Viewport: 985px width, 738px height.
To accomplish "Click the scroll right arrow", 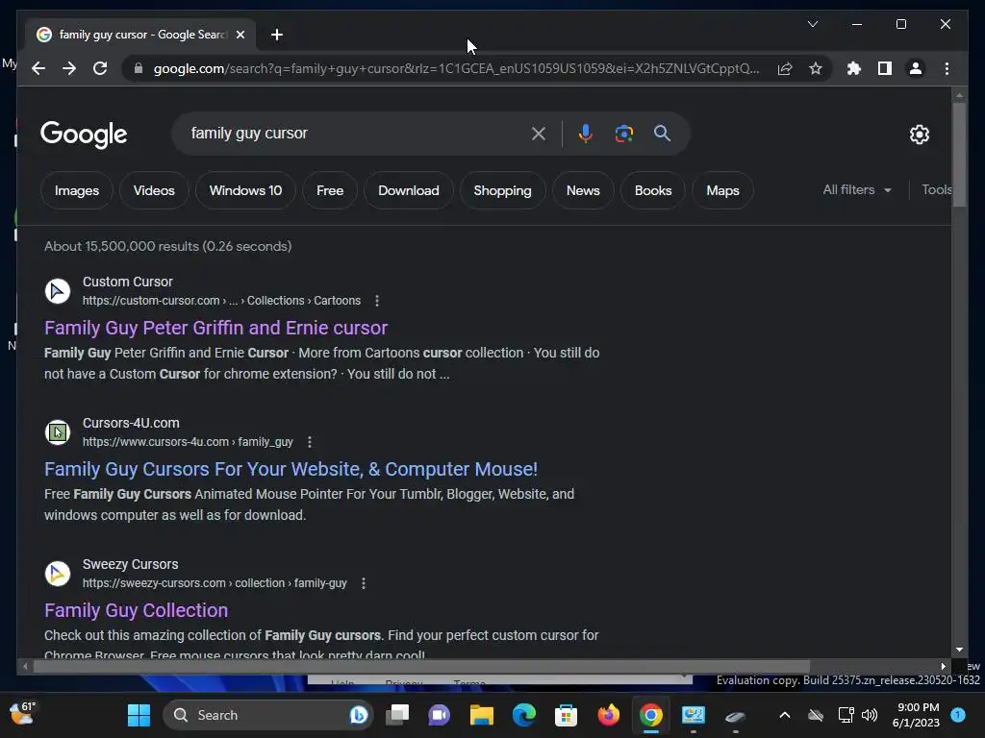I will pyautogui.click(x=943, y=667).
